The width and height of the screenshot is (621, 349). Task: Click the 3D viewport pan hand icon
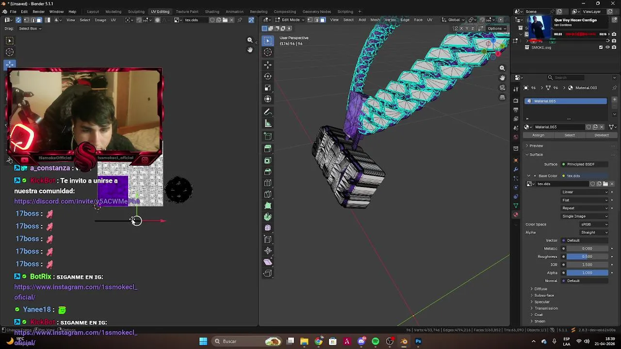pos(502,78)
